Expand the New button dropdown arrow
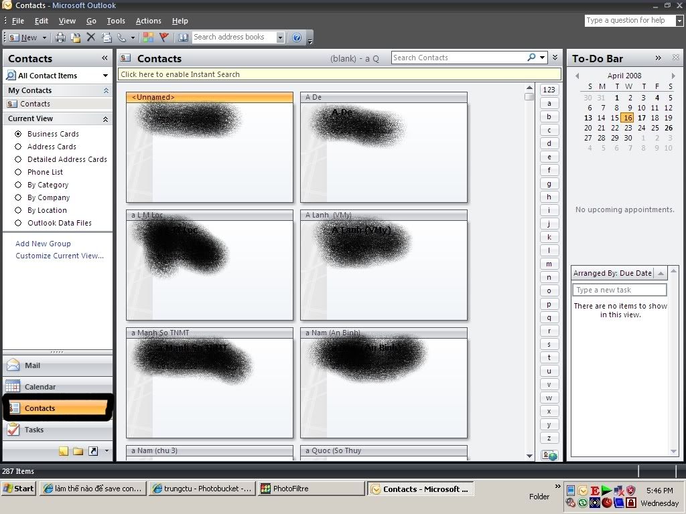Image resolution: width=686 pixels, height=514 pixels. 43,37
